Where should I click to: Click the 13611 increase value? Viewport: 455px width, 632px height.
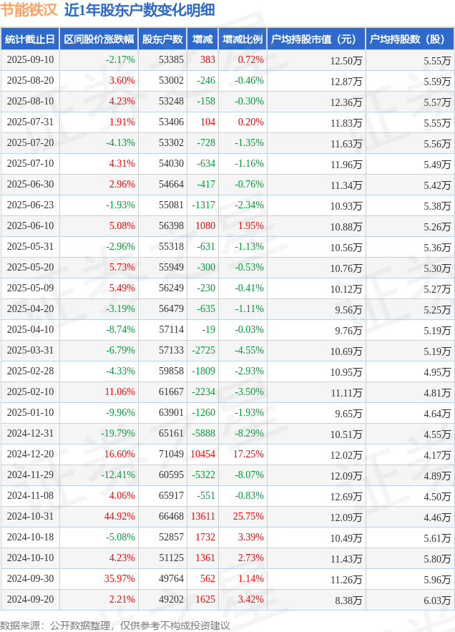[x=202, y=516]
